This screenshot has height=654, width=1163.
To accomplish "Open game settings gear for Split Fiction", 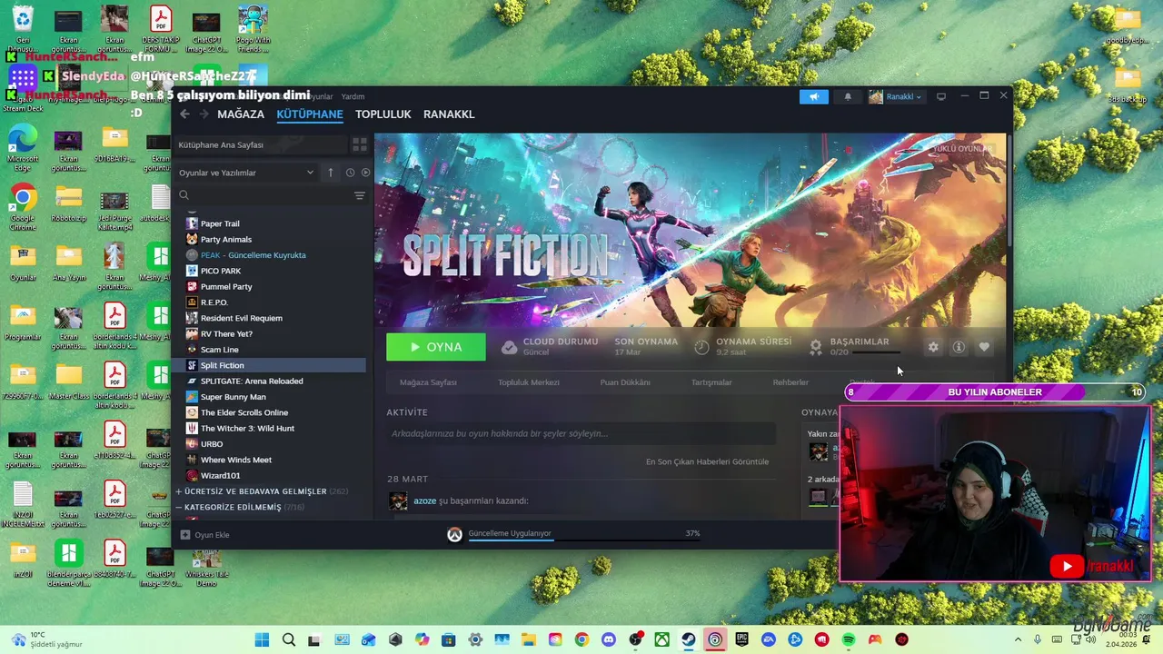I will [x=933, y=347].
